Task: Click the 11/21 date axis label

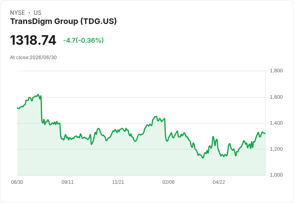Action: tap(118, 182)
